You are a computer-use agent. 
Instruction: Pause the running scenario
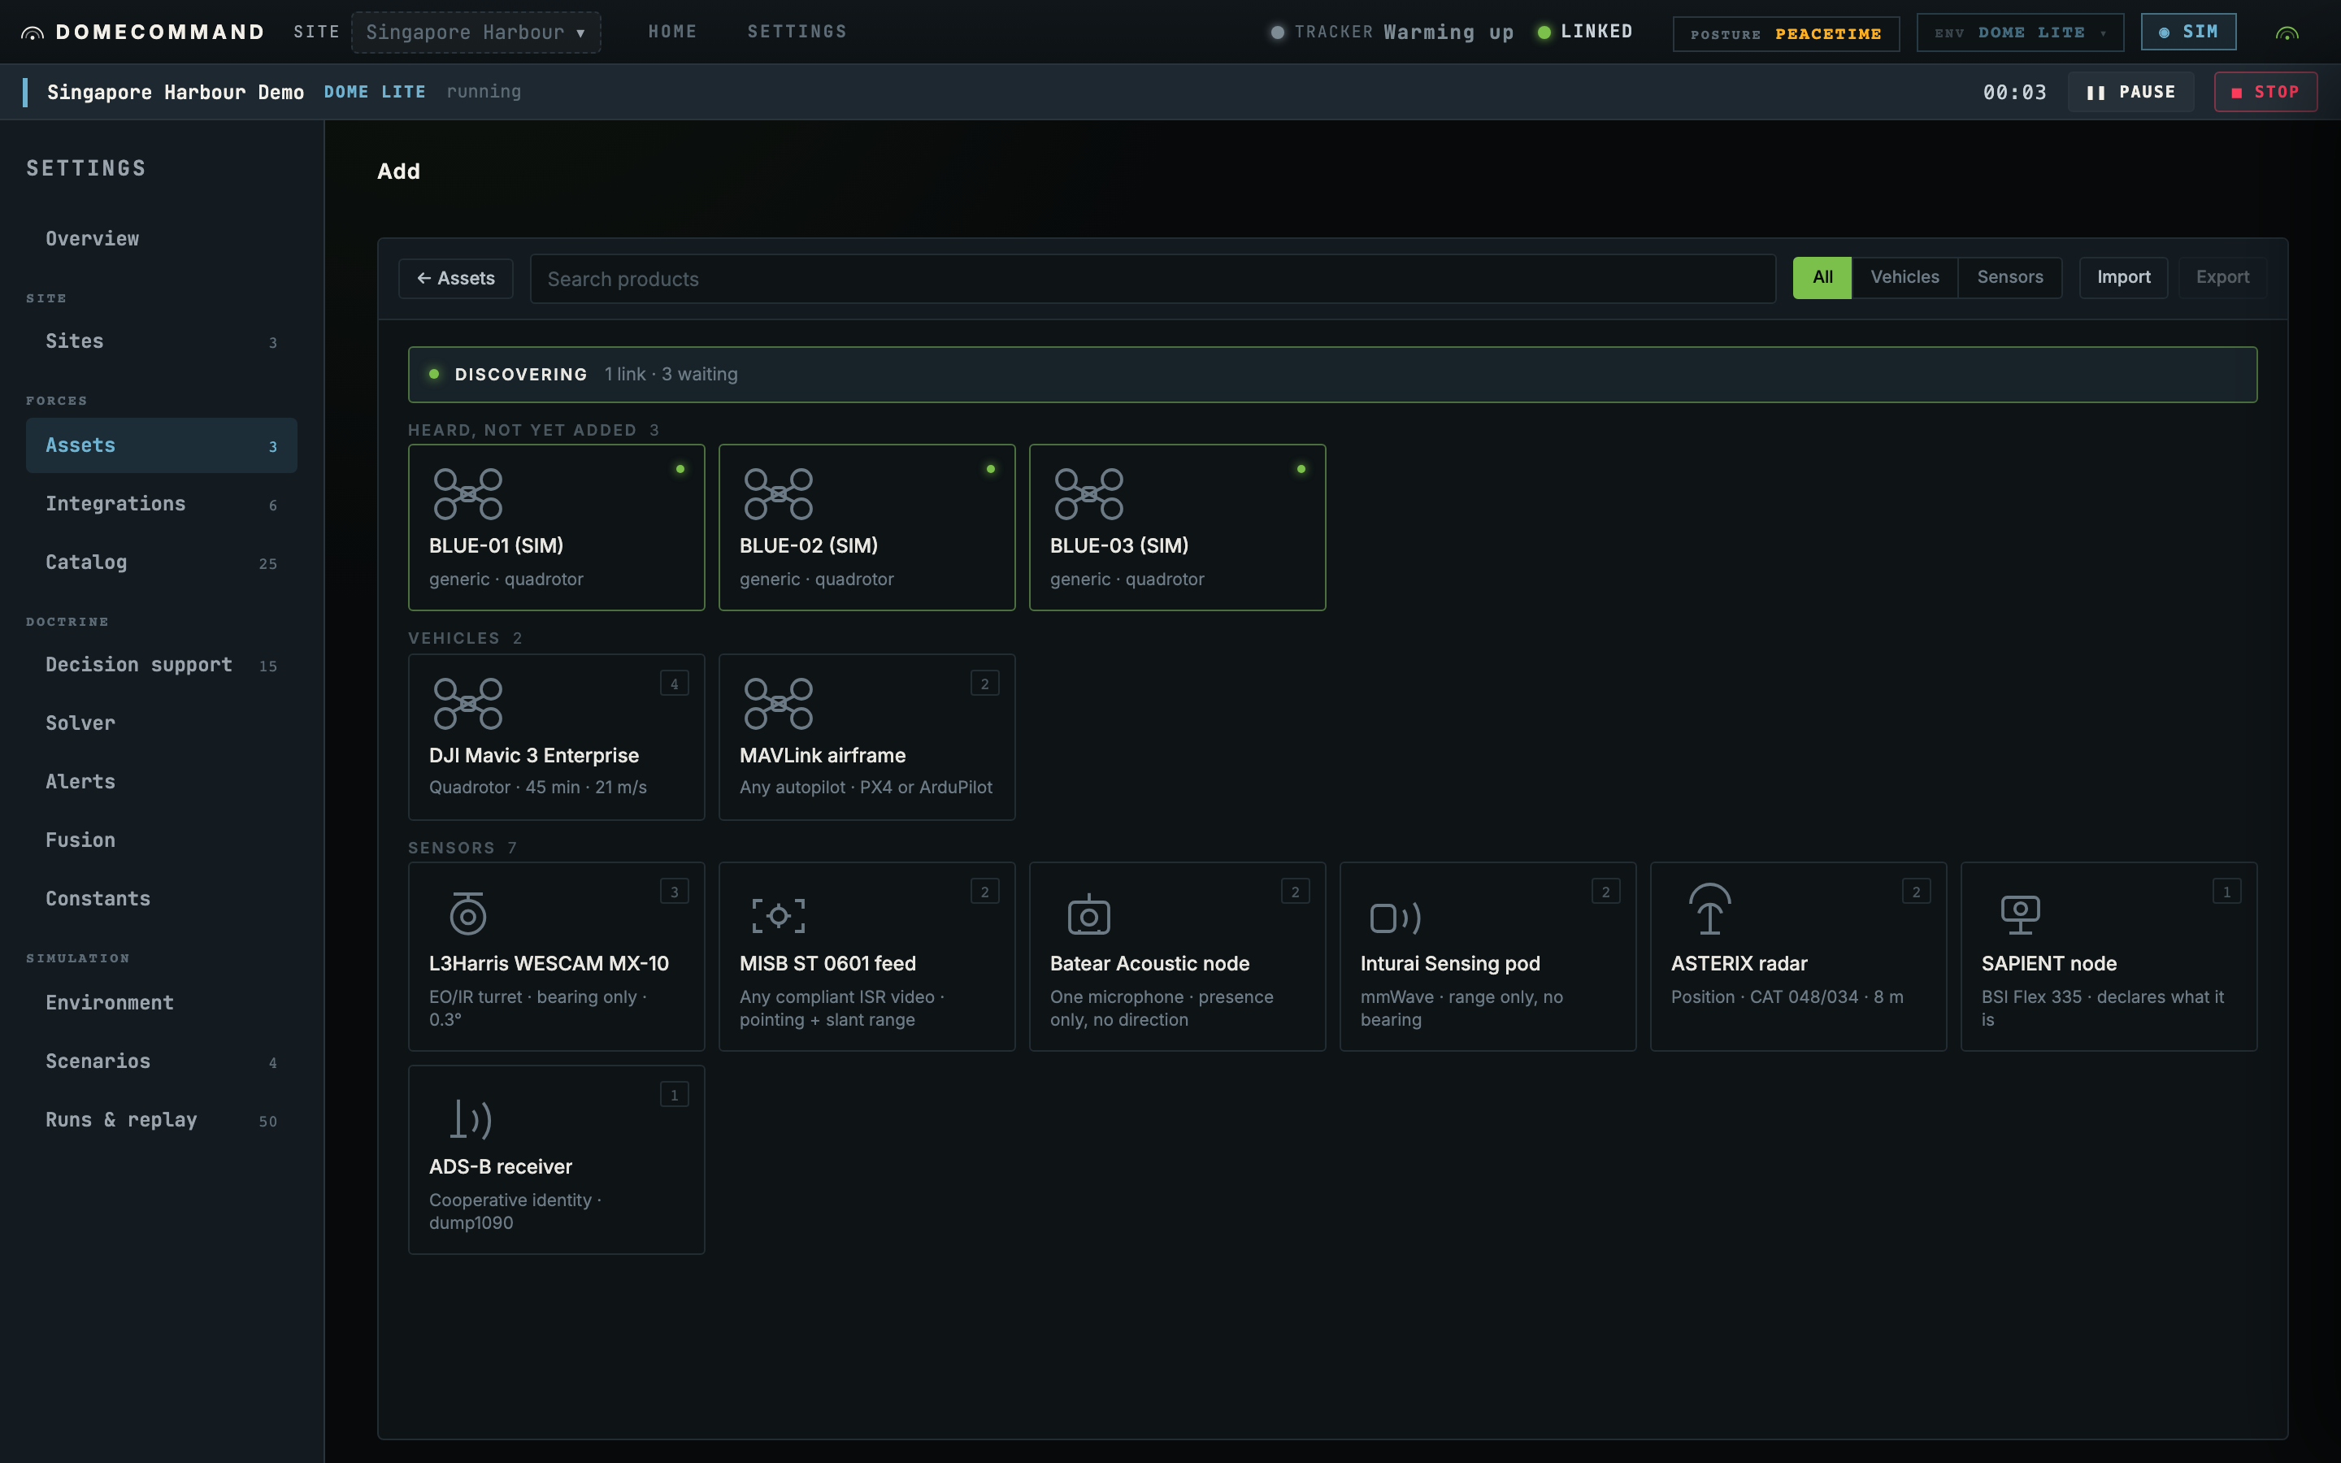pos(2131,92)
